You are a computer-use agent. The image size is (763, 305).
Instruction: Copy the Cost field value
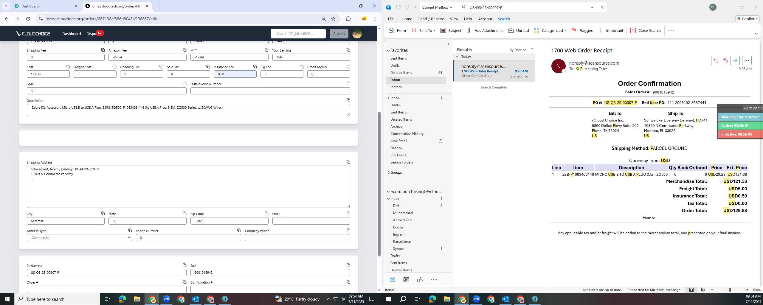pyautogui.click(x=68, y=66)
